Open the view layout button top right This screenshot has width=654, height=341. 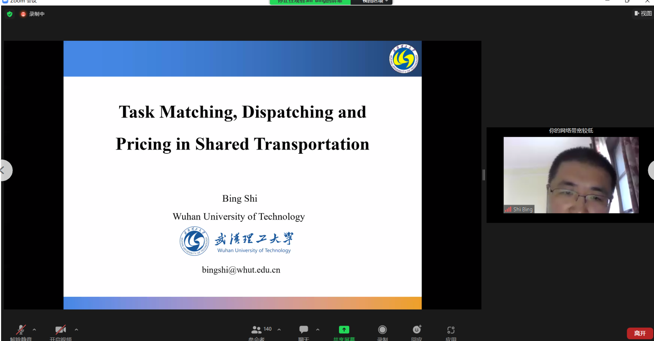pos(643,14)
